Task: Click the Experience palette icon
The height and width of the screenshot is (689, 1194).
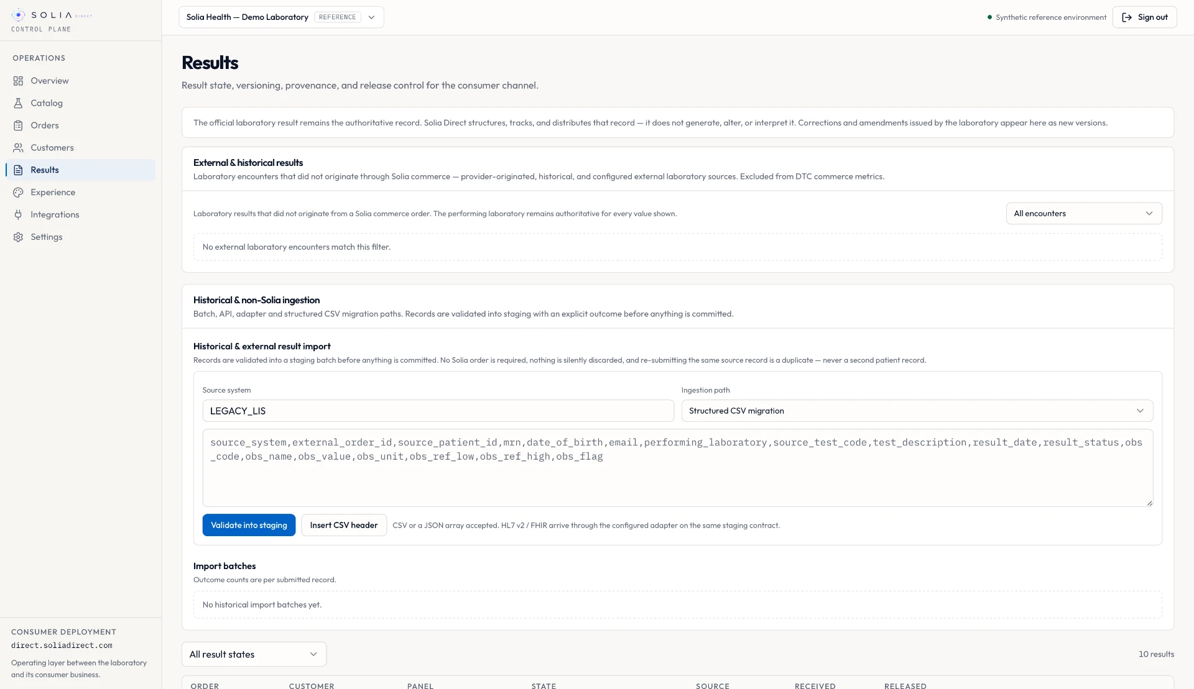Action: point(18,193)
